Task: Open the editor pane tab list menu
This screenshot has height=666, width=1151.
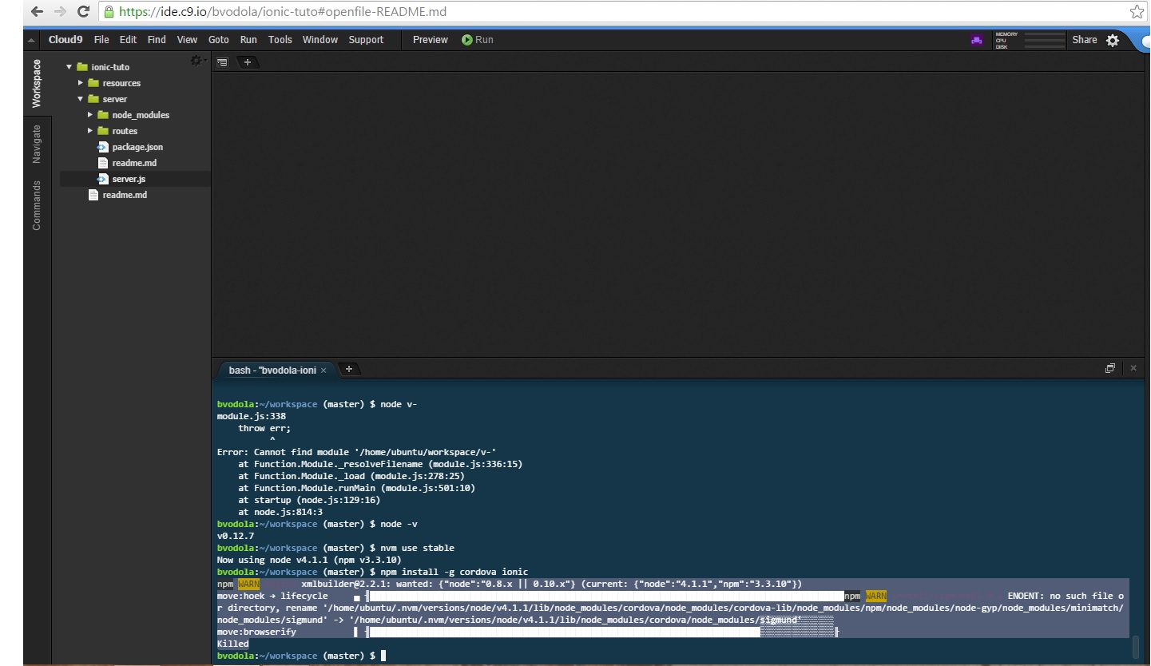Action: 222,62
